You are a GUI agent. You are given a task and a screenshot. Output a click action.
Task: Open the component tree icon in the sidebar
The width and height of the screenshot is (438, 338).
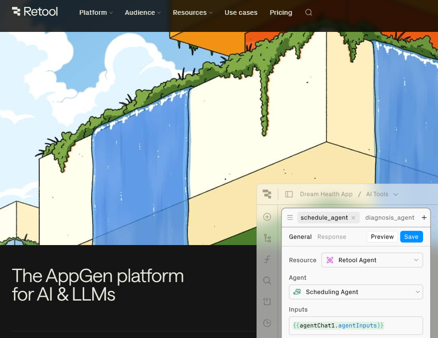(x=267, y=238)
